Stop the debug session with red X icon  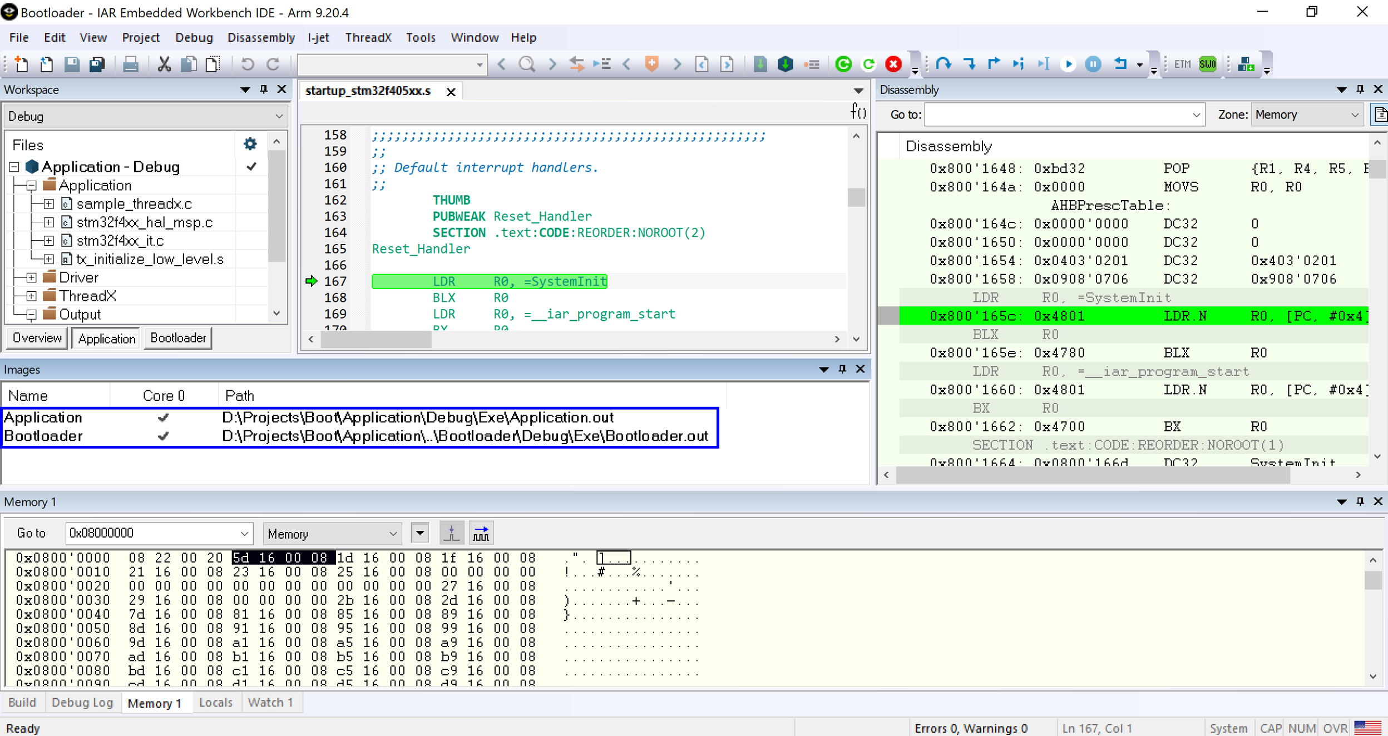[x=893, y=64]
